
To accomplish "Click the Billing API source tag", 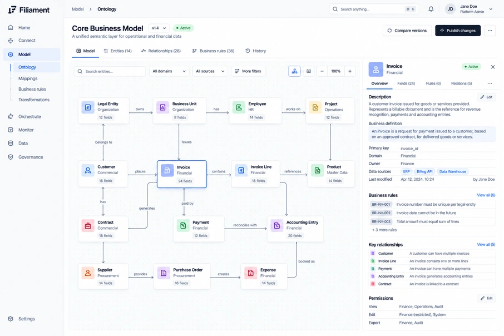I will 424,171.
